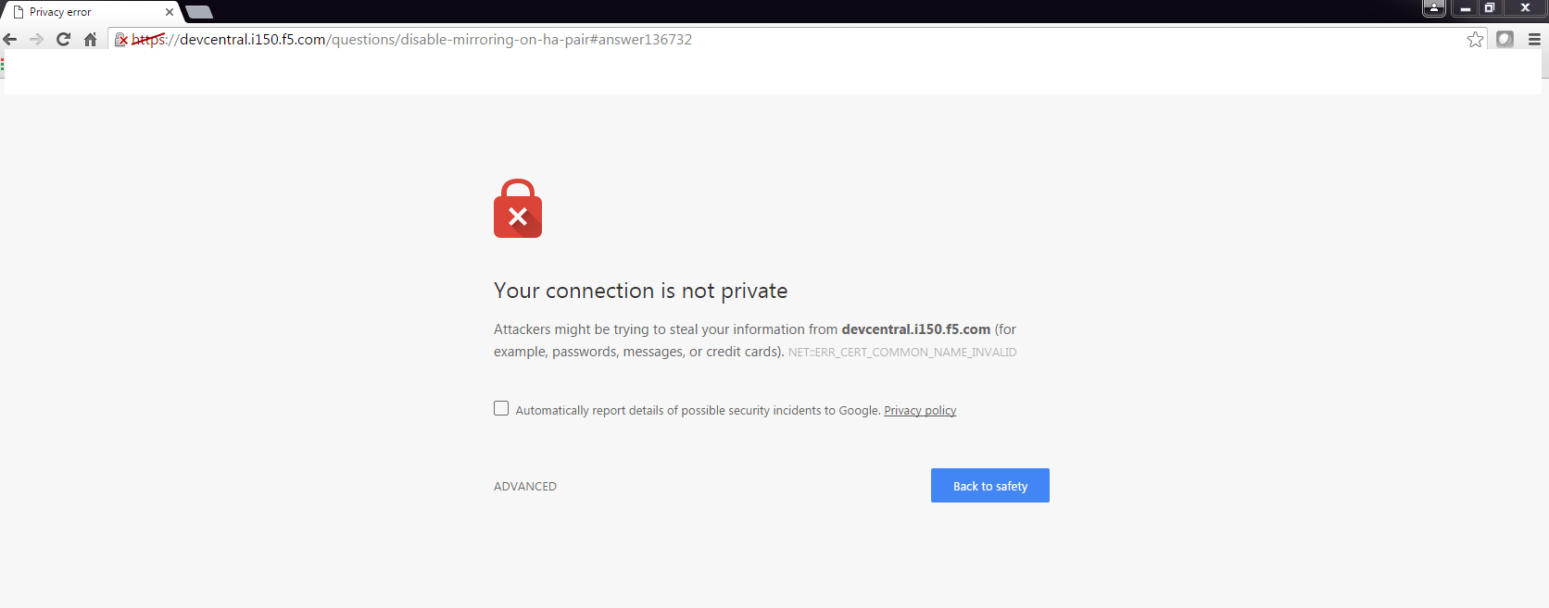1549x608 pixels.
Task: Restore down the browser window
Action: coord(1490,8)
